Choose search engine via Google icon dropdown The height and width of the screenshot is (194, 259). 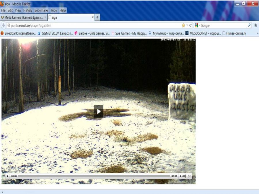coord(197,25)
